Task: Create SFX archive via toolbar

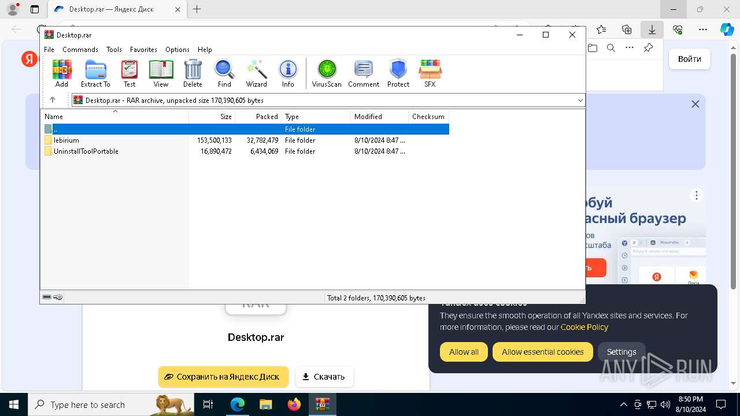Action: pos(430,73)
